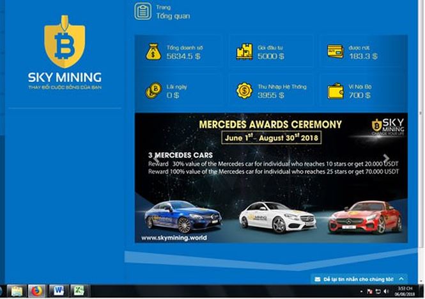Click the www.skymining.world link on banner
425x299 pixels.
(174, 238)
